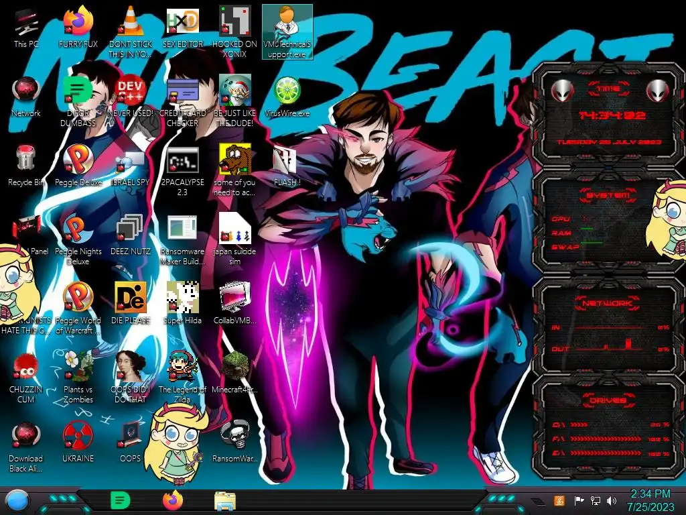Click the SYSTEM widget header

[x=608, y=195]
